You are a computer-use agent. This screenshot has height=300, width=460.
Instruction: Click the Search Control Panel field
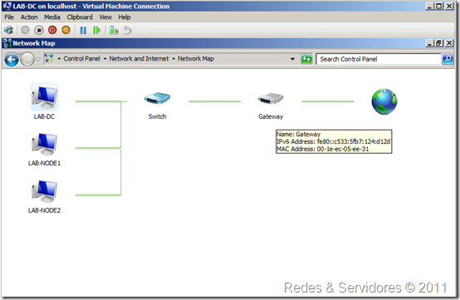pyautogui.click(x=379, y=59)
